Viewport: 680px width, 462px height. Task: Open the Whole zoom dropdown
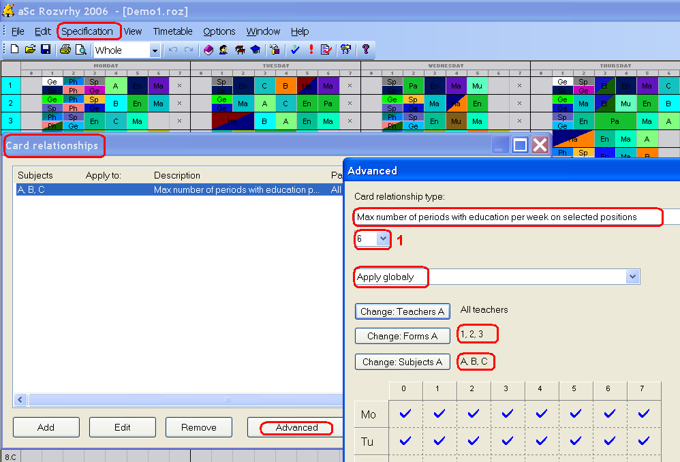coord(155,50)
